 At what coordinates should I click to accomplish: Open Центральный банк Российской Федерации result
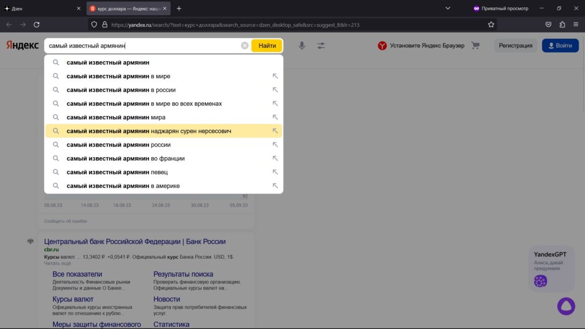tap(135, 242)
